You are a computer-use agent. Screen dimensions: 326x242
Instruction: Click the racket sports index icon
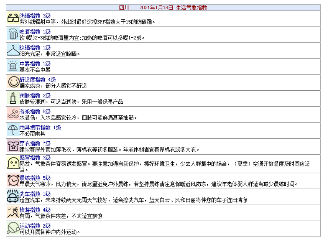[13, 228]
